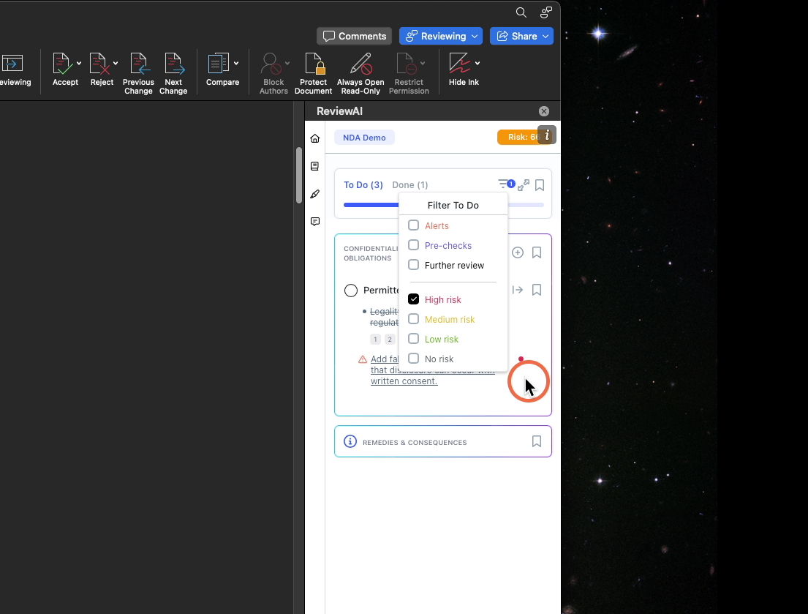Open the Block Authors dropdown arrow
The height and width of the screenshot is (614, 808).
click(x=287, y=64)
